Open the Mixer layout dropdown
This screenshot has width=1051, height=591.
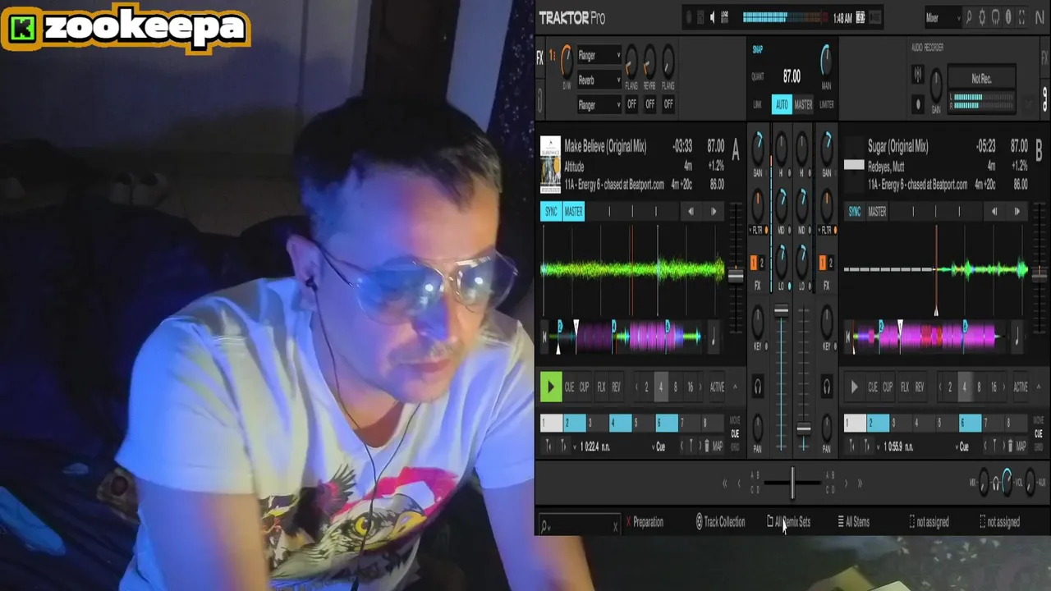click(943, 18)
